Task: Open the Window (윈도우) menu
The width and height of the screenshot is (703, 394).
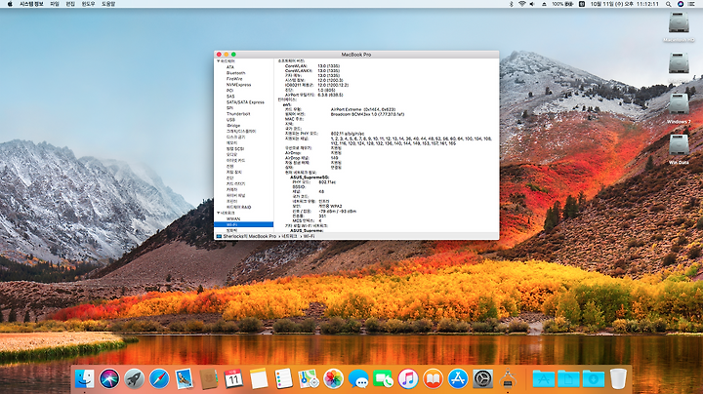Action: pyautogui.click(x=88, y=4)
